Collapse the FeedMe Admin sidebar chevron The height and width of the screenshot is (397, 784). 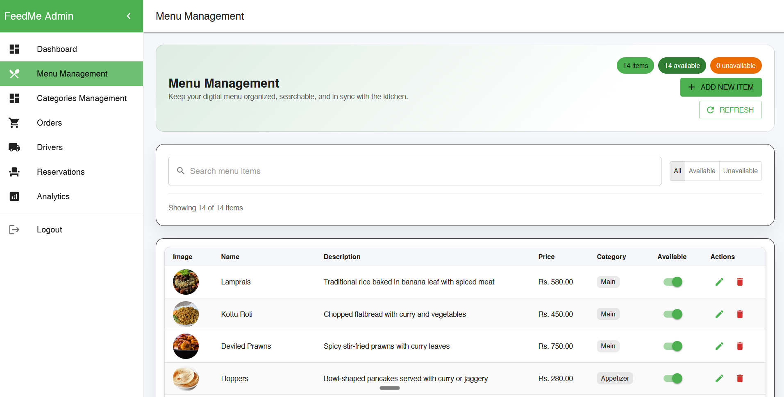click(x=129, y=16)
